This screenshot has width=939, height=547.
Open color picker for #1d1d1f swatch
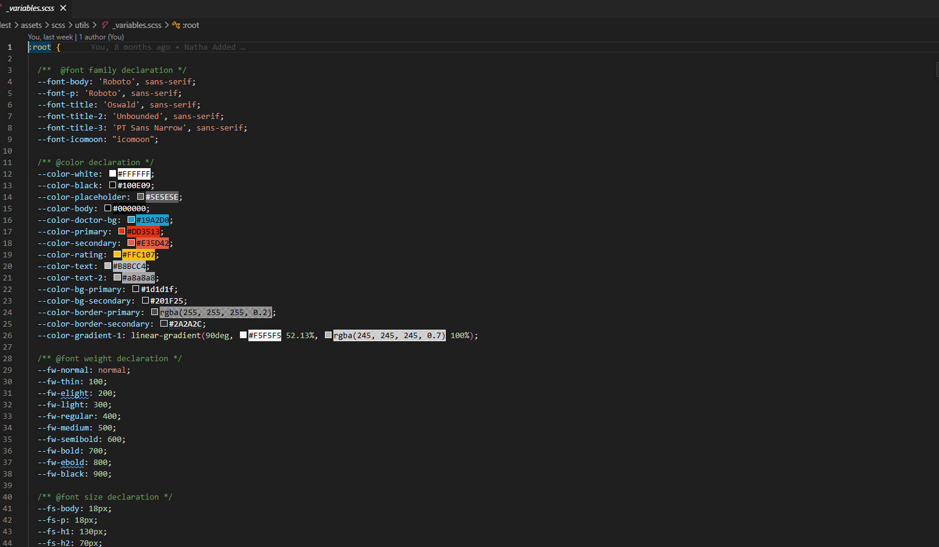coord(136,289)
